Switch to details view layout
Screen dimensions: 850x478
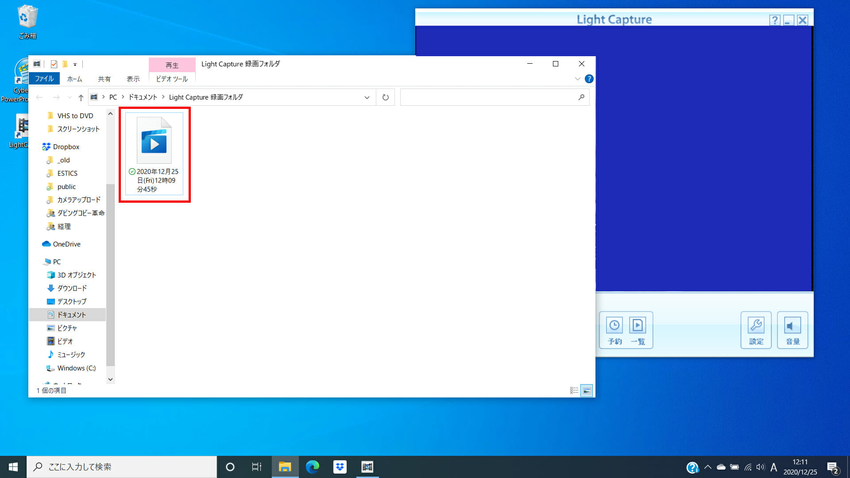click(574, 391)
